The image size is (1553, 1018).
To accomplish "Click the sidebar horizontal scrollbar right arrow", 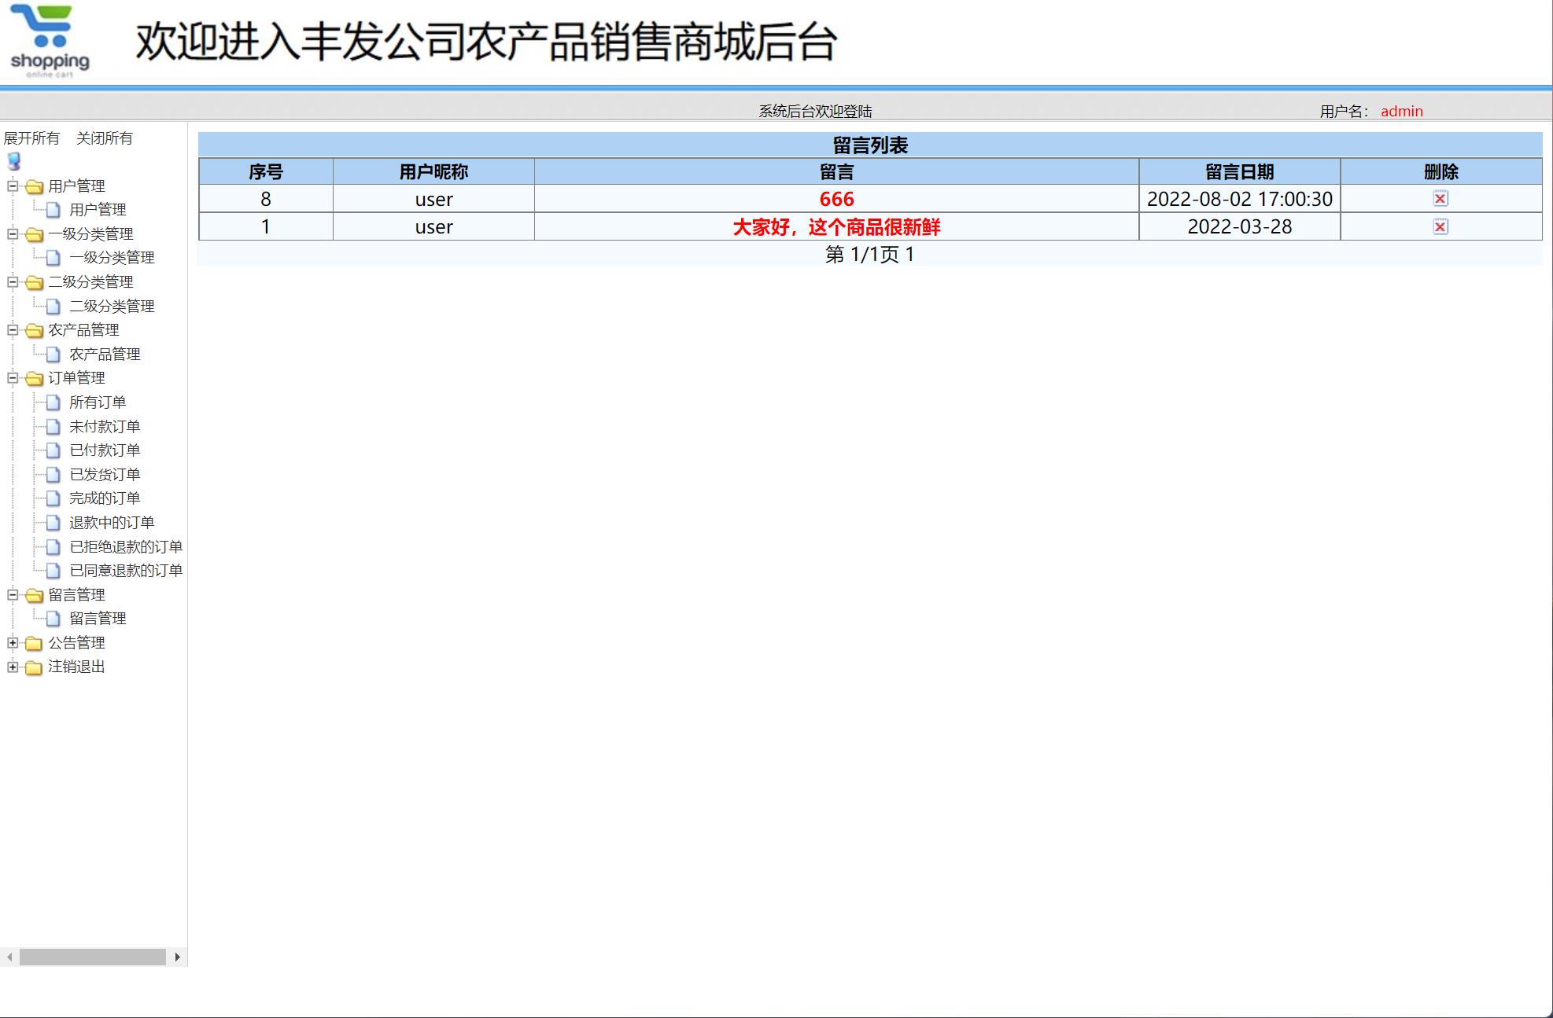I will (x=177, y=957).
